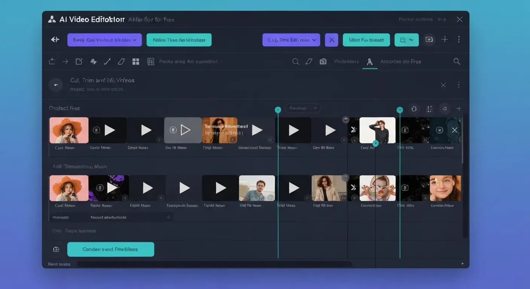Image resolution: width=530 pixels, height=289 pixels.
Task: Select the purple 'Crul Timi Edit' menu
Action: click(291, 40)
